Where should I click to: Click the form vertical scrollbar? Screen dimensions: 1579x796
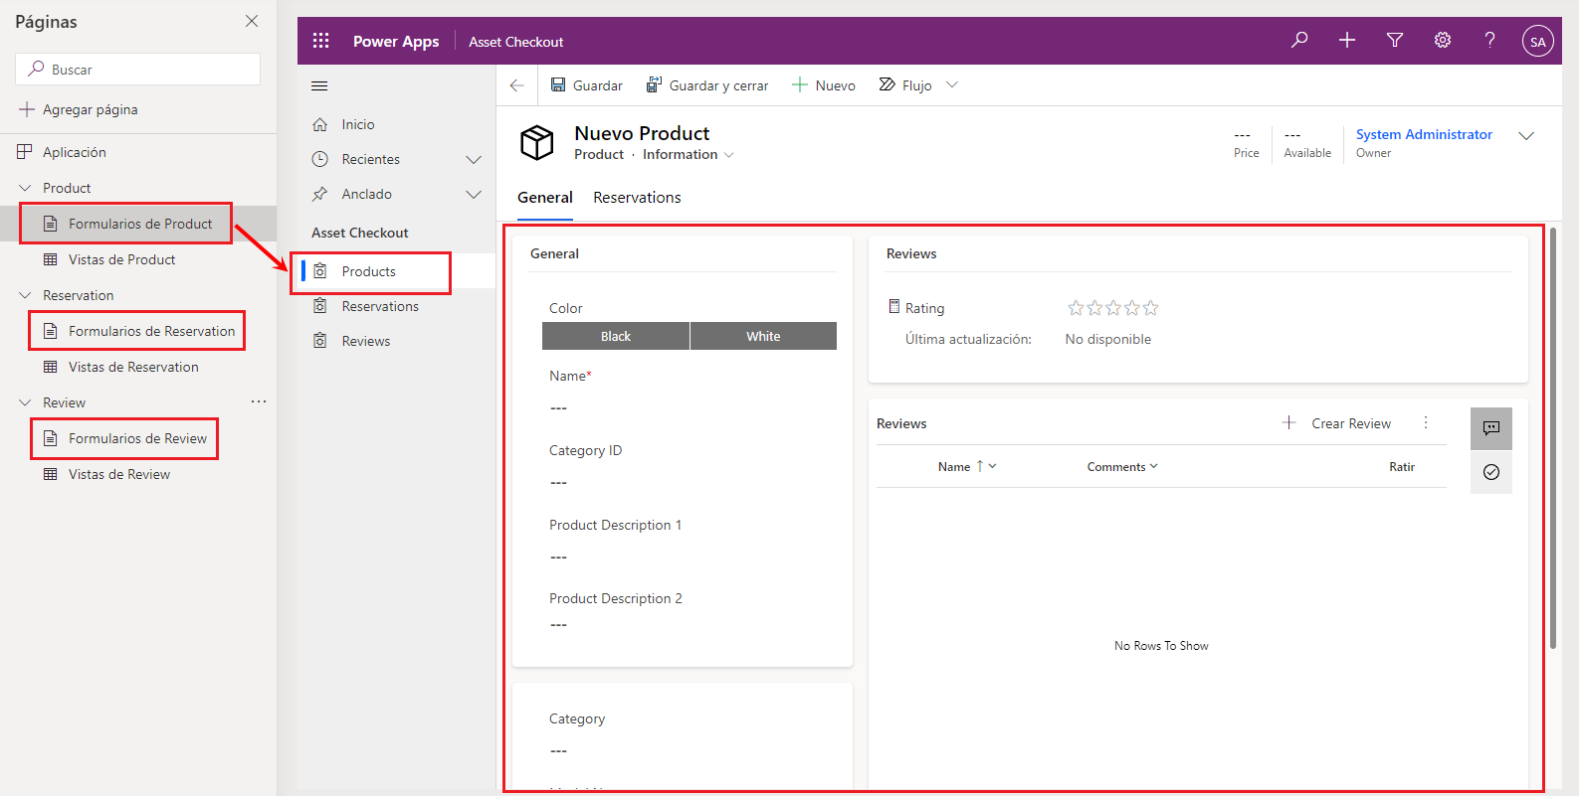coord(1552,437)
